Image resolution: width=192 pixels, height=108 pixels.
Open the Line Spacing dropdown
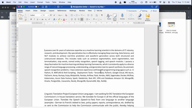pos(88,19)
